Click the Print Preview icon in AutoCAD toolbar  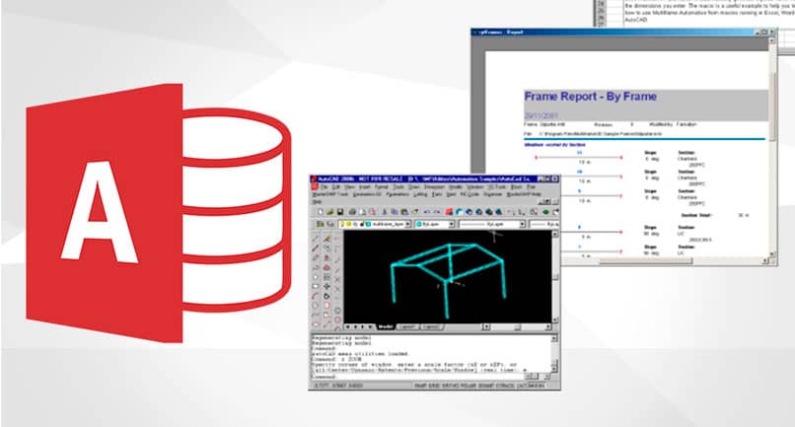(363, 212)
